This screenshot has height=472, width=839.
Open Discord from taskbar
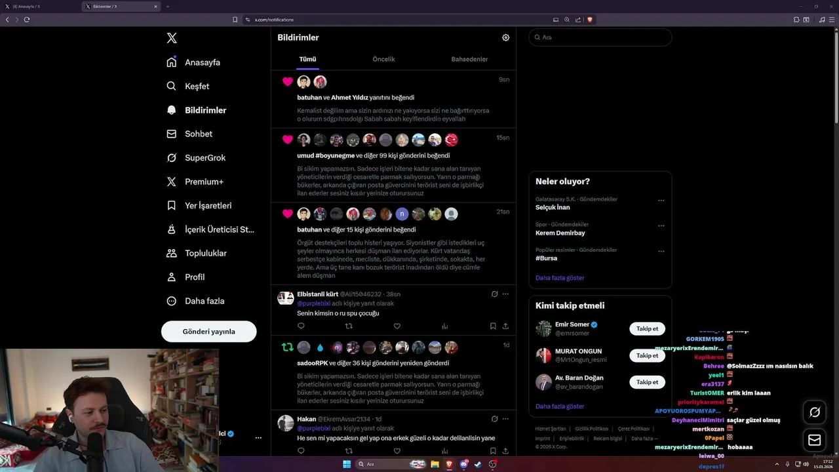pos(464,464)
